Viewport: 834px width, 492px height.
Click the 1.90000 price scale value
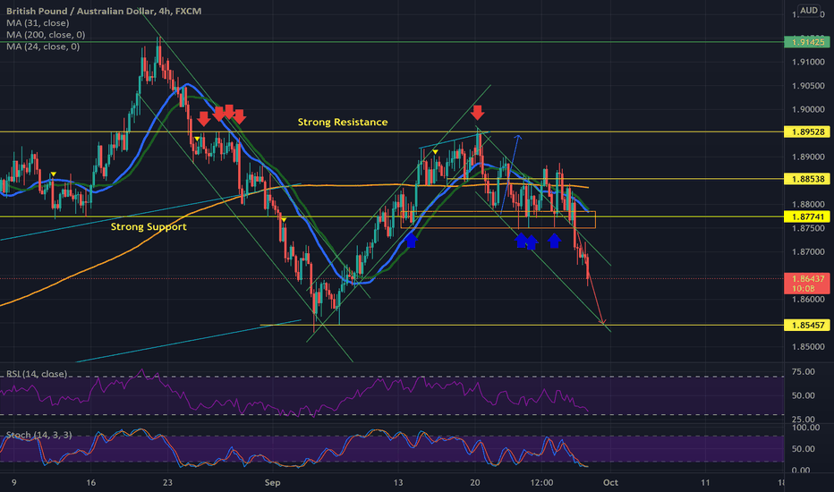808,109
